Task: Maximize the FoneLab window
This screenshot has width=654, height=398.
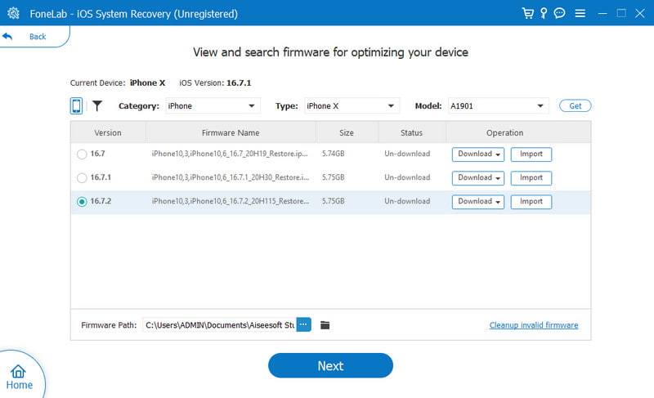Action: [621, 13]
